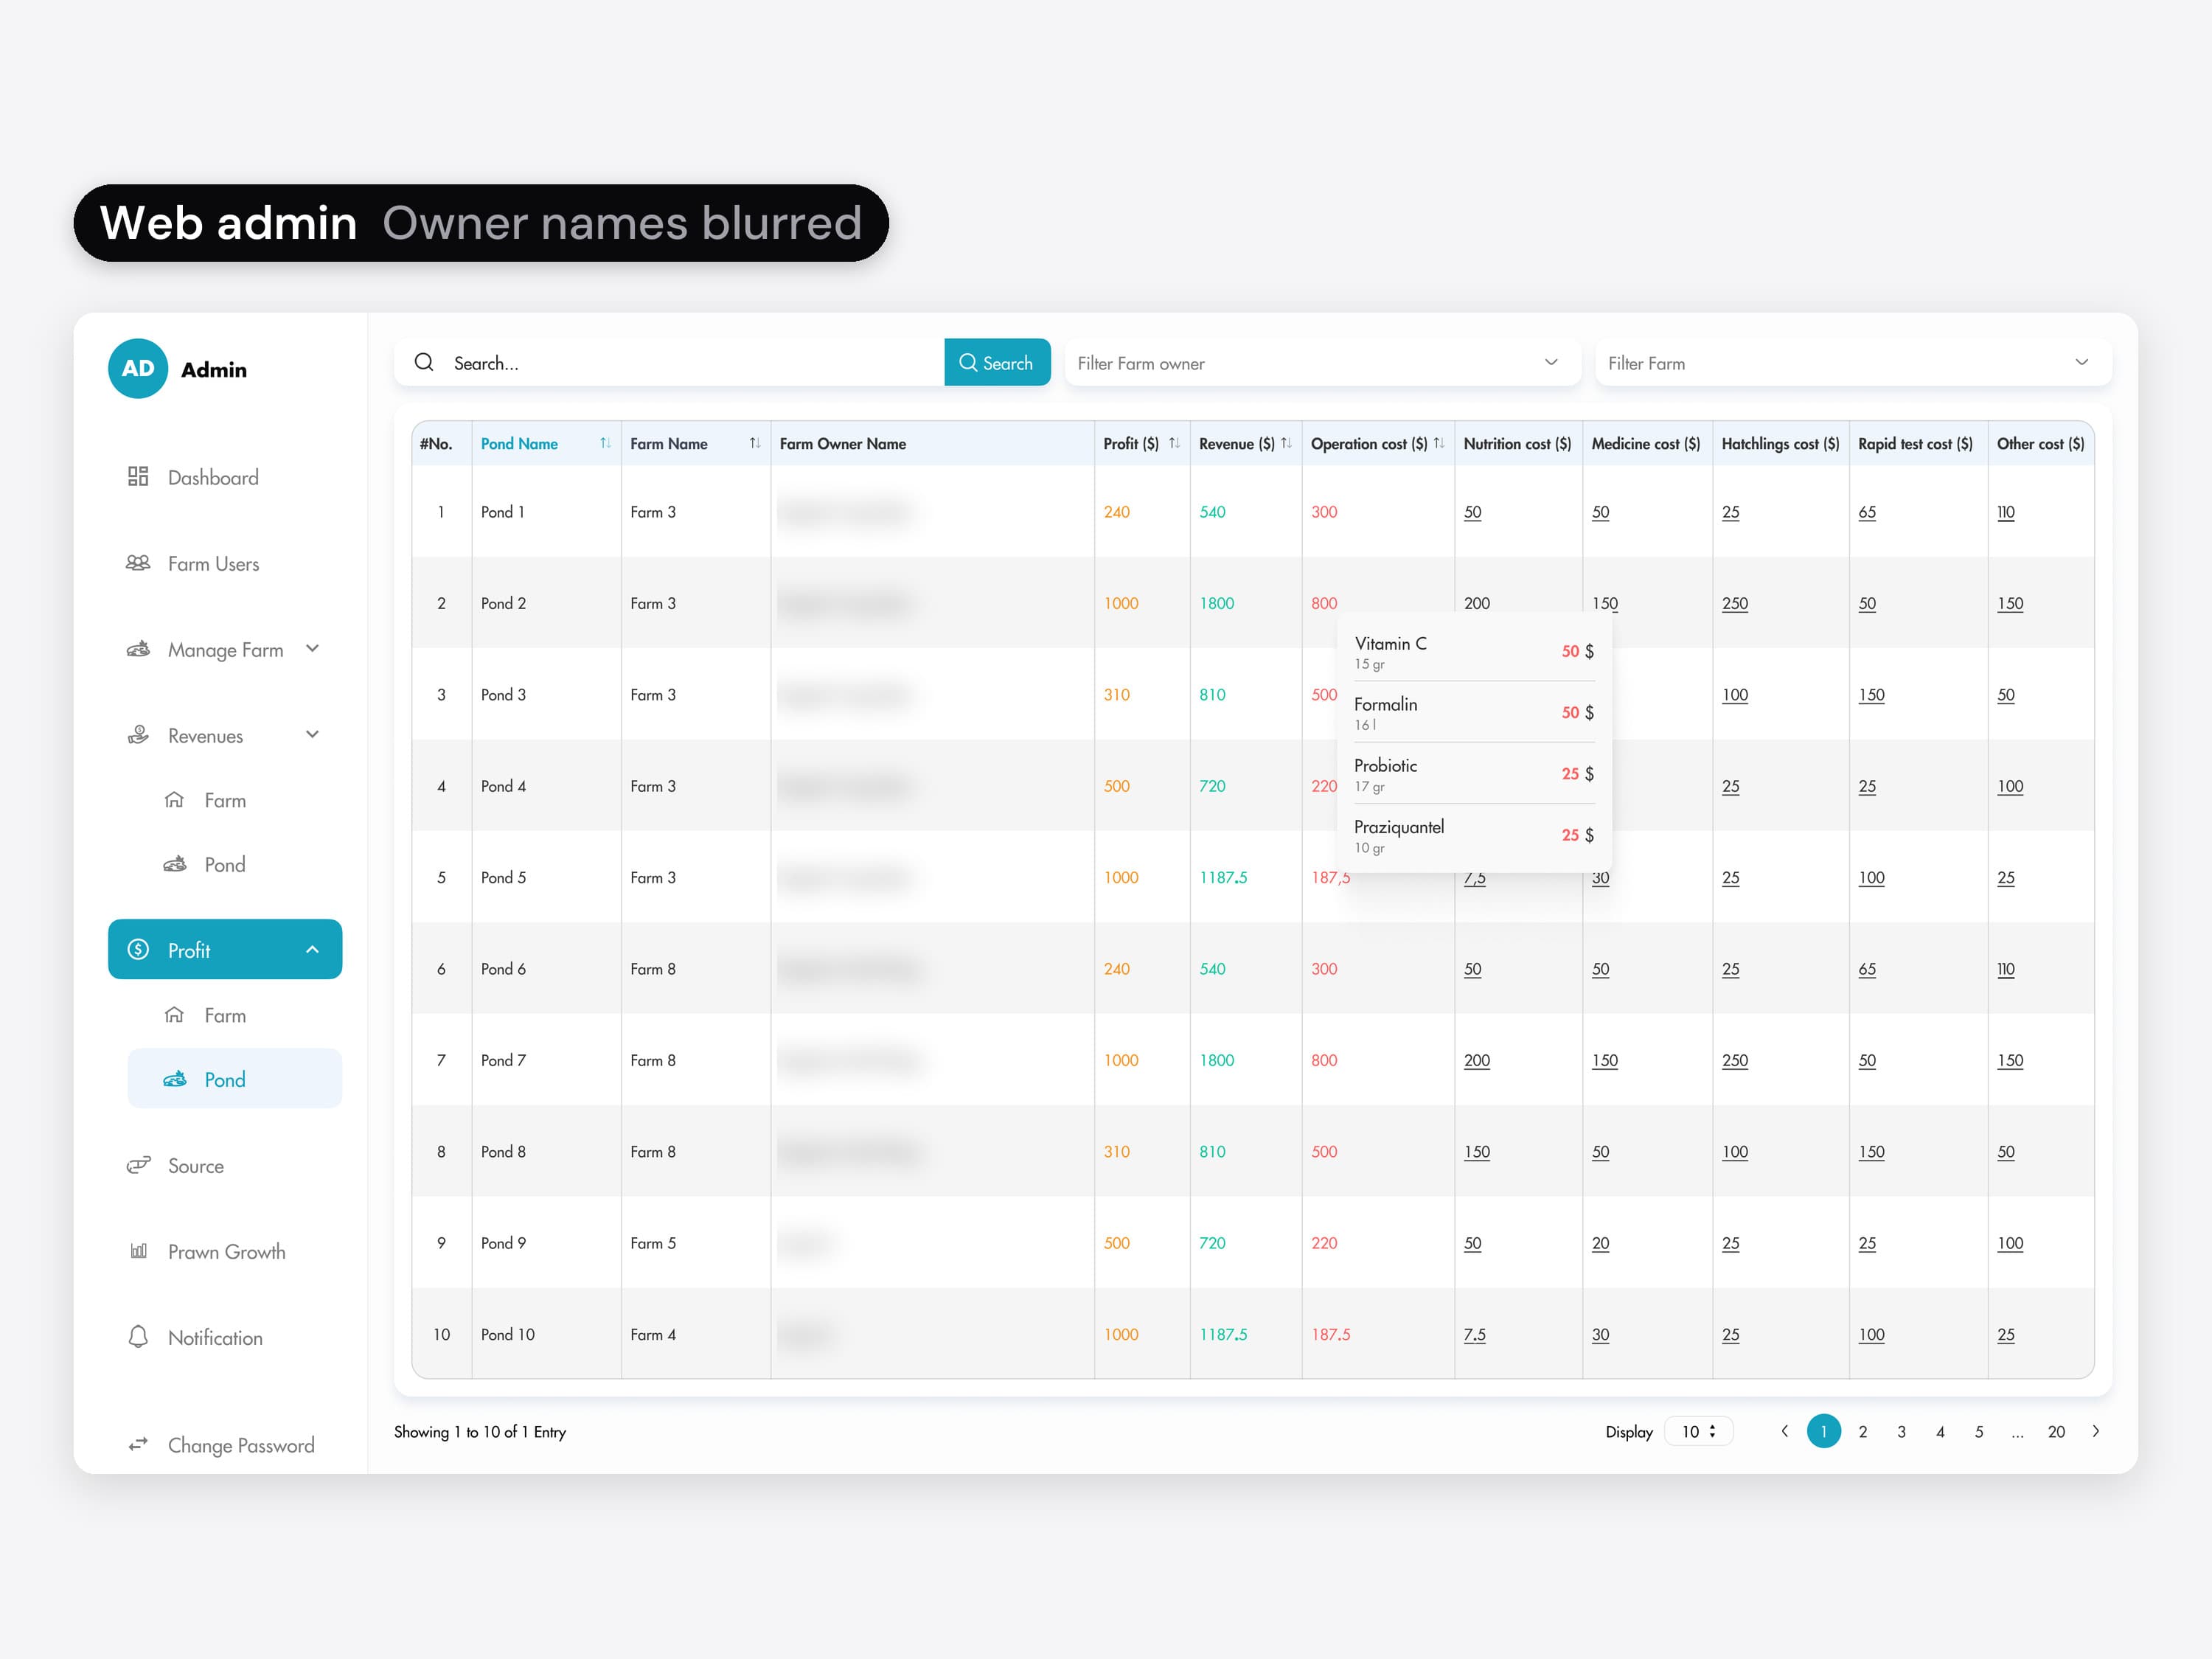Click the AD admin avatar
The height and width of the screenshot is (1659, 2212).
click(x=138, y=369)
